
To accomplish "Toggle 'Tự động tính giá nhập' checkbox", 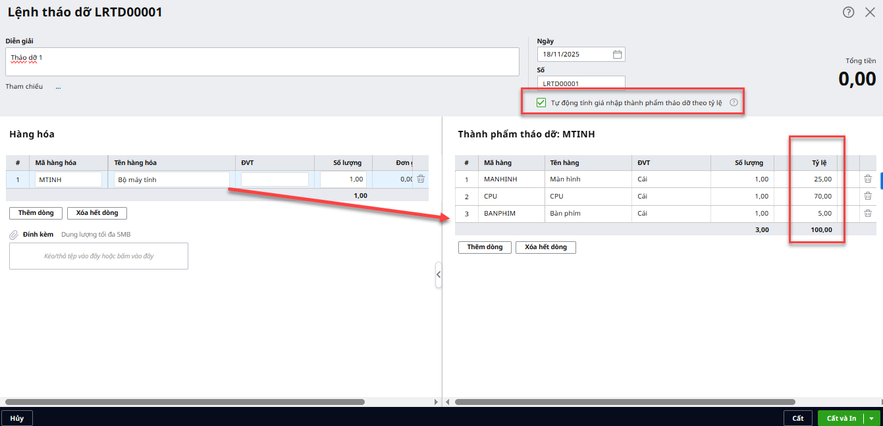I will pyautogui.click(x=541, y=103).
